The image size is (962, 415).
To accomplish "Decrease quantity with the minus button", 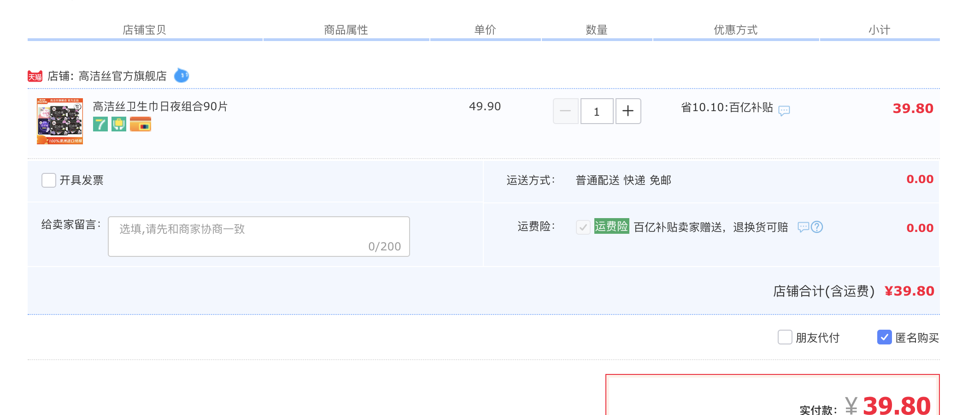I will pyautogui.click(x=566, y=111).
